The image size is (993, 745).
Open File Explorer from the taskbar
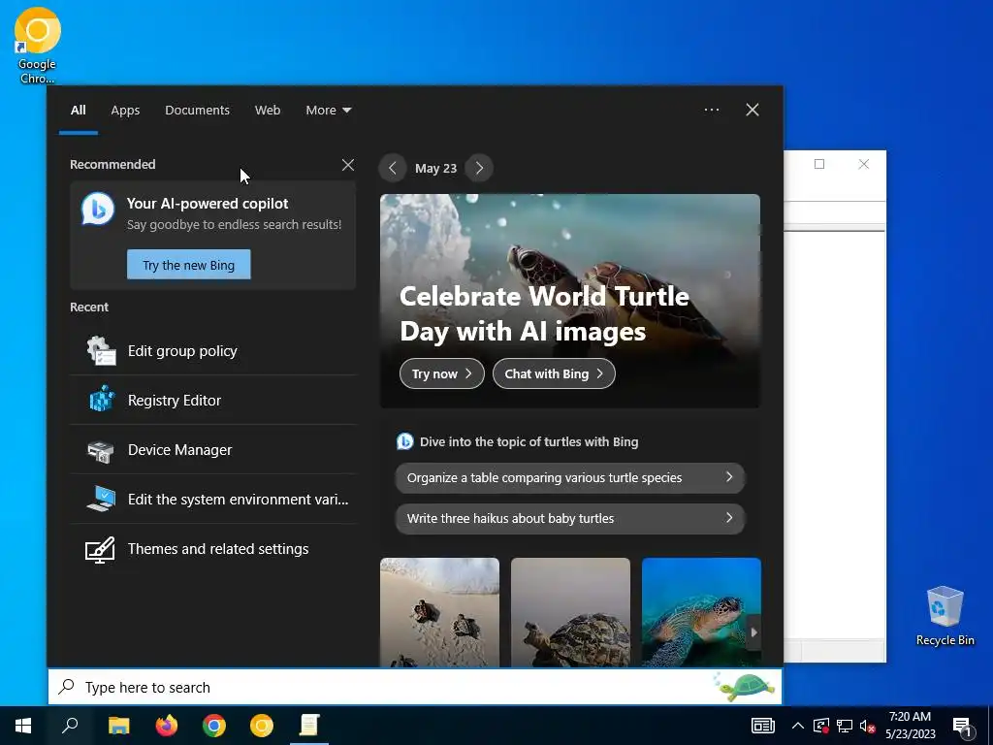click(118, 726)
